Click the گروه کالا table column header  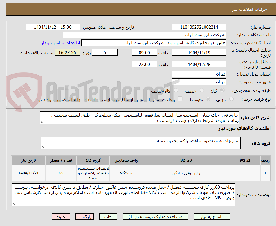point(93,161)
